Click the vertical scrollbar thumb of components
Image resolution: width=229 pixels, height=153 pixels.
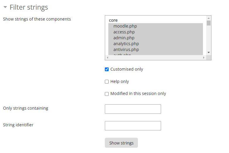point(209,23)
